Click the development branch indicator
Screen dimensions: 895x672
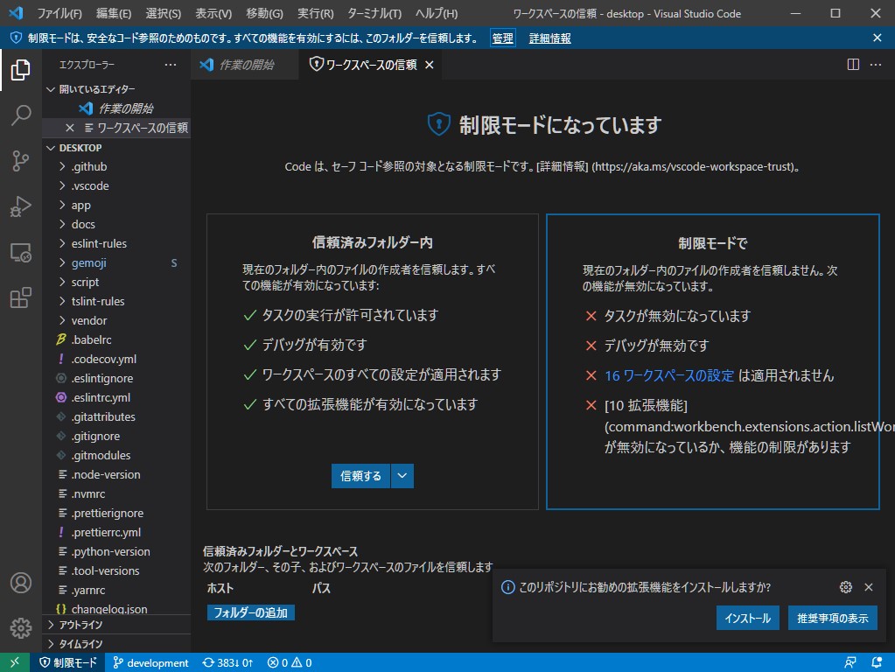tap(150, 662)
